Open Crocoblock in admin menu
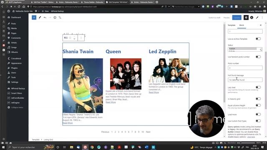 [x=16, y=58]
